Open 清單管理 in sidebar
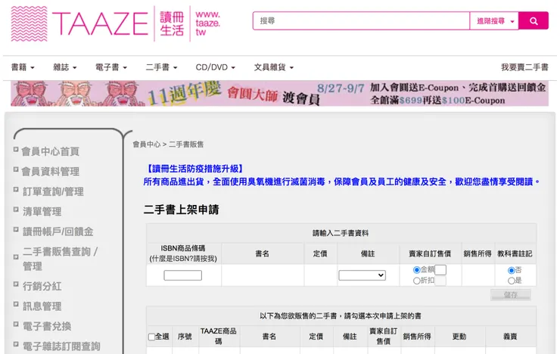The image size is (560, 354). tap(42, 212)
